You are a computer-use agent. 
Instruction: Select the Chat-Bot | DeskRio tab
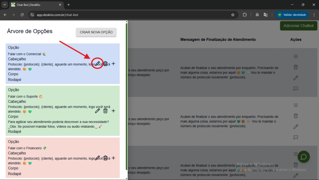(37, 5)
